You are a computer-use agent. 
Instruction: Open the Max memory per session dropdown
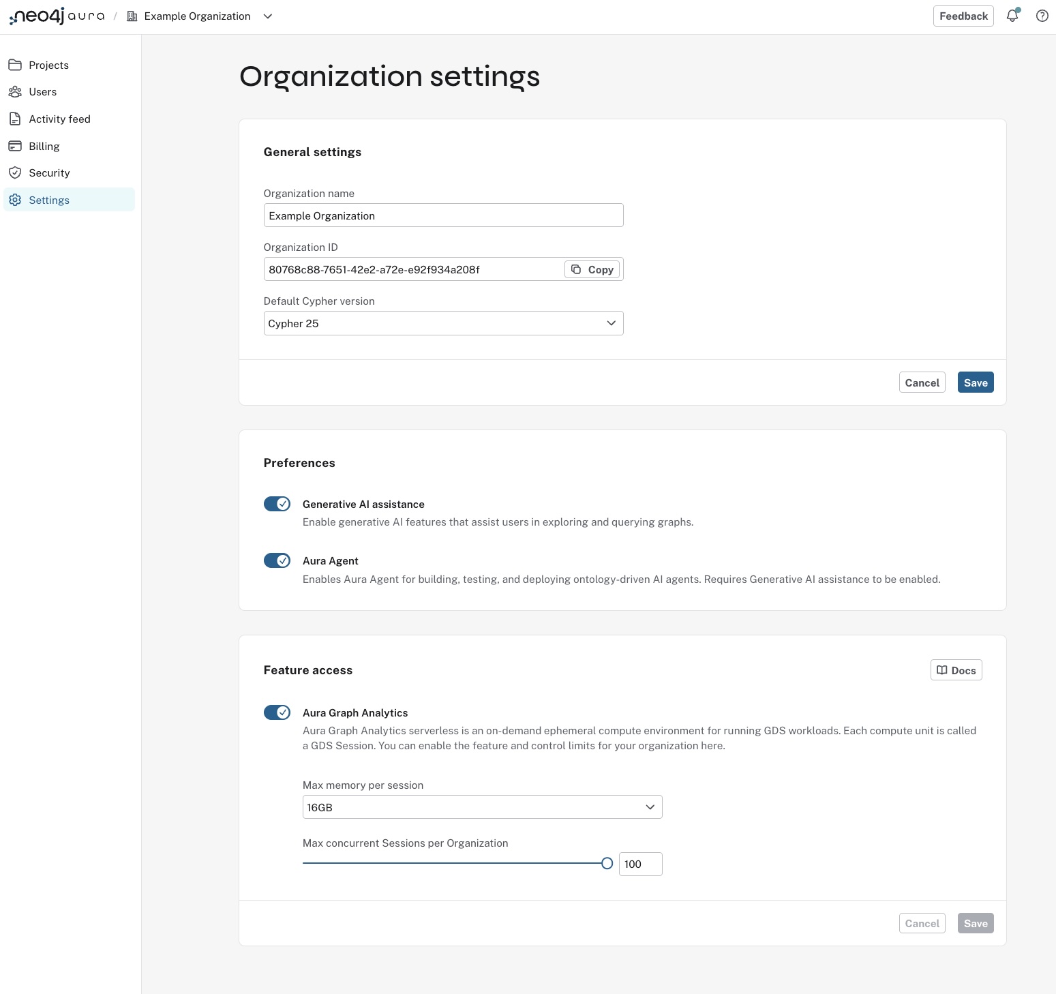pyautogui.click(x=482, y=807)
